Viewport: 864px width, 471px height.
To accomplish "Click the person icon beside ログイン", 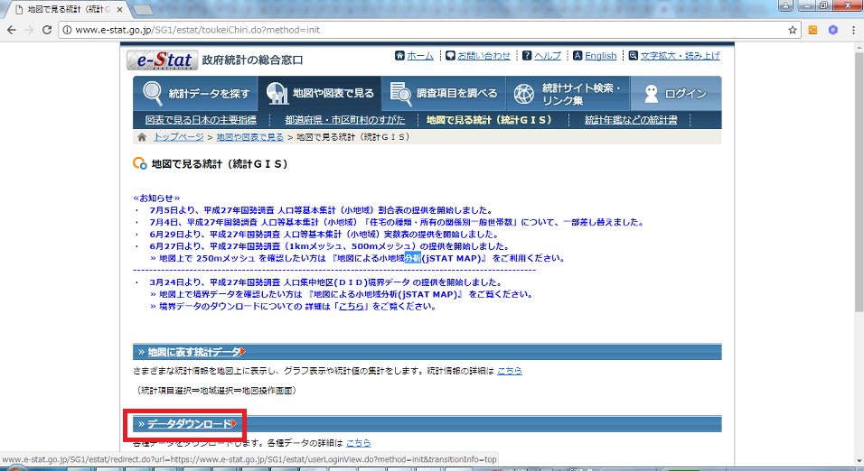I will coord(649,93).
